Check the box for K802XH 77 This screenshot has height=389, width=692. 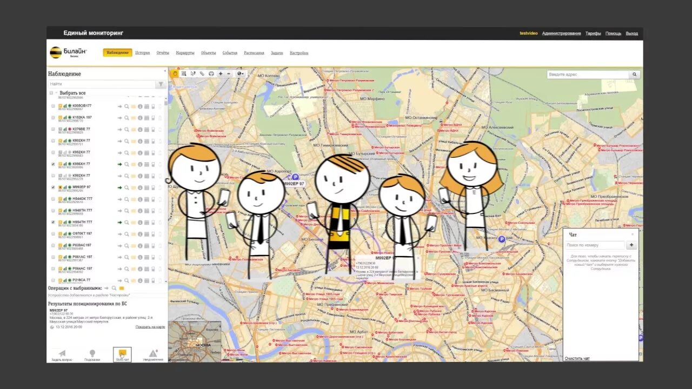click(53, 140)
